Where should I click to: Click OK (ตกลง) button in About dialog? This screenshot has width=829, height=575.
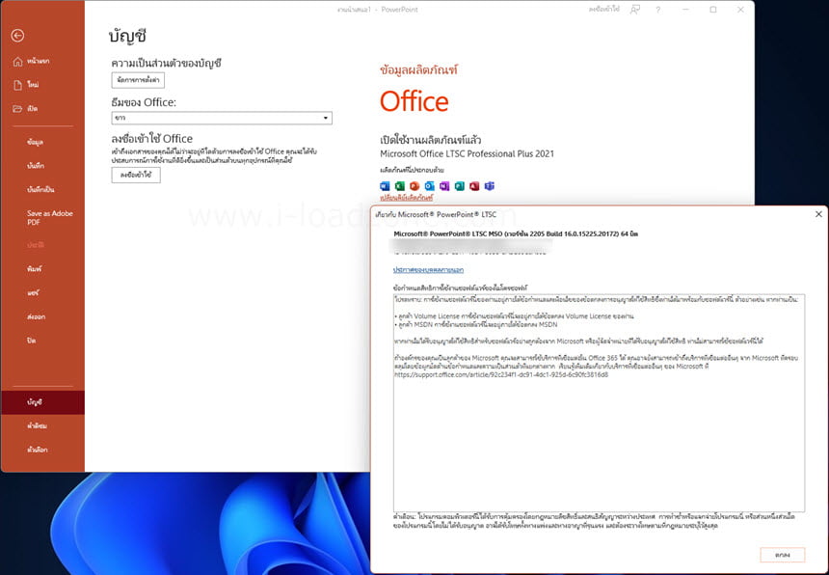[783, 555]
